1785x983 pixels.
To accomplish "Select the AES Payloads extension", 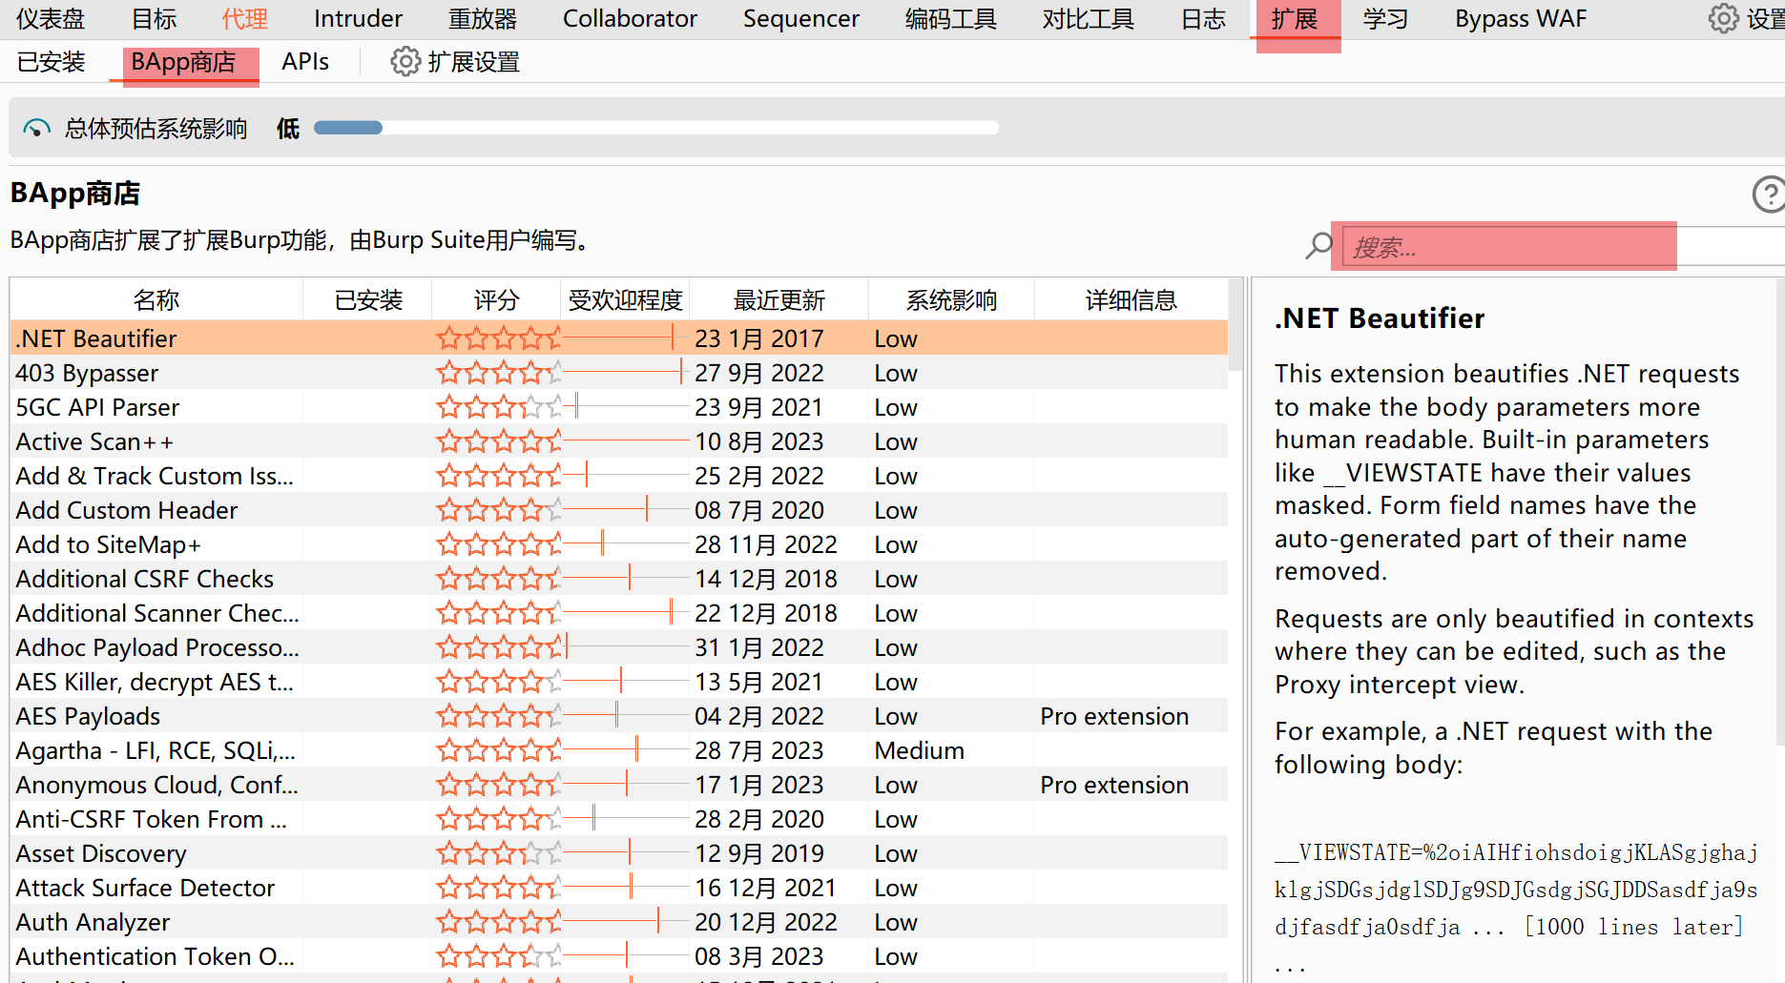I will [618, 716].
